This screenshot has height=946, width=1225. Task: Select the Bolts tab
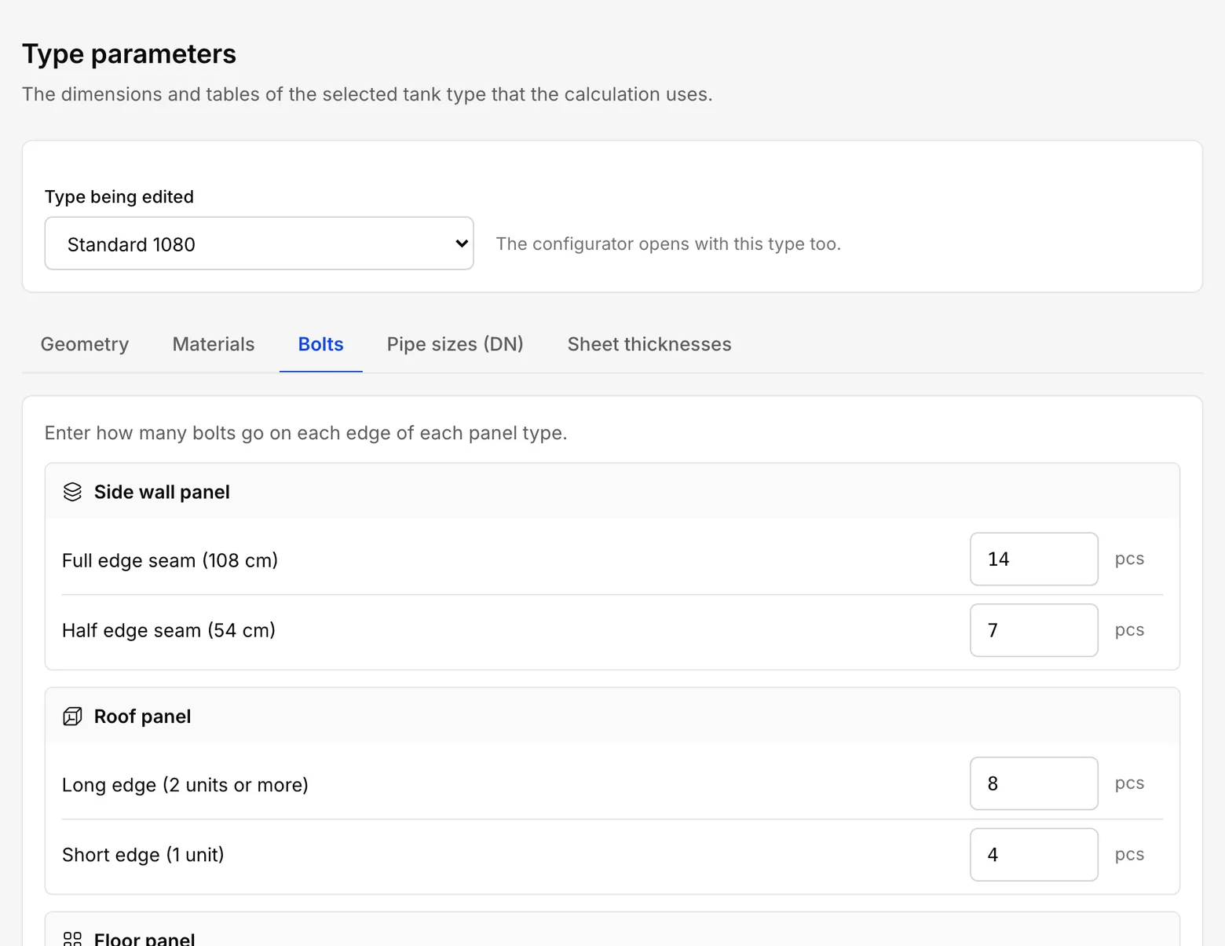[x=321, y=344]
